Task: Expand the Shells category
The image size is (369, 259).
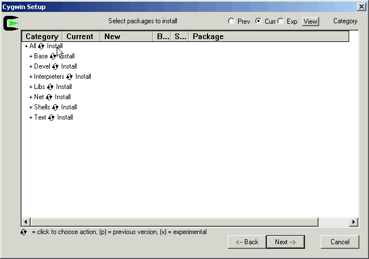Action: [x=31, y=107]
